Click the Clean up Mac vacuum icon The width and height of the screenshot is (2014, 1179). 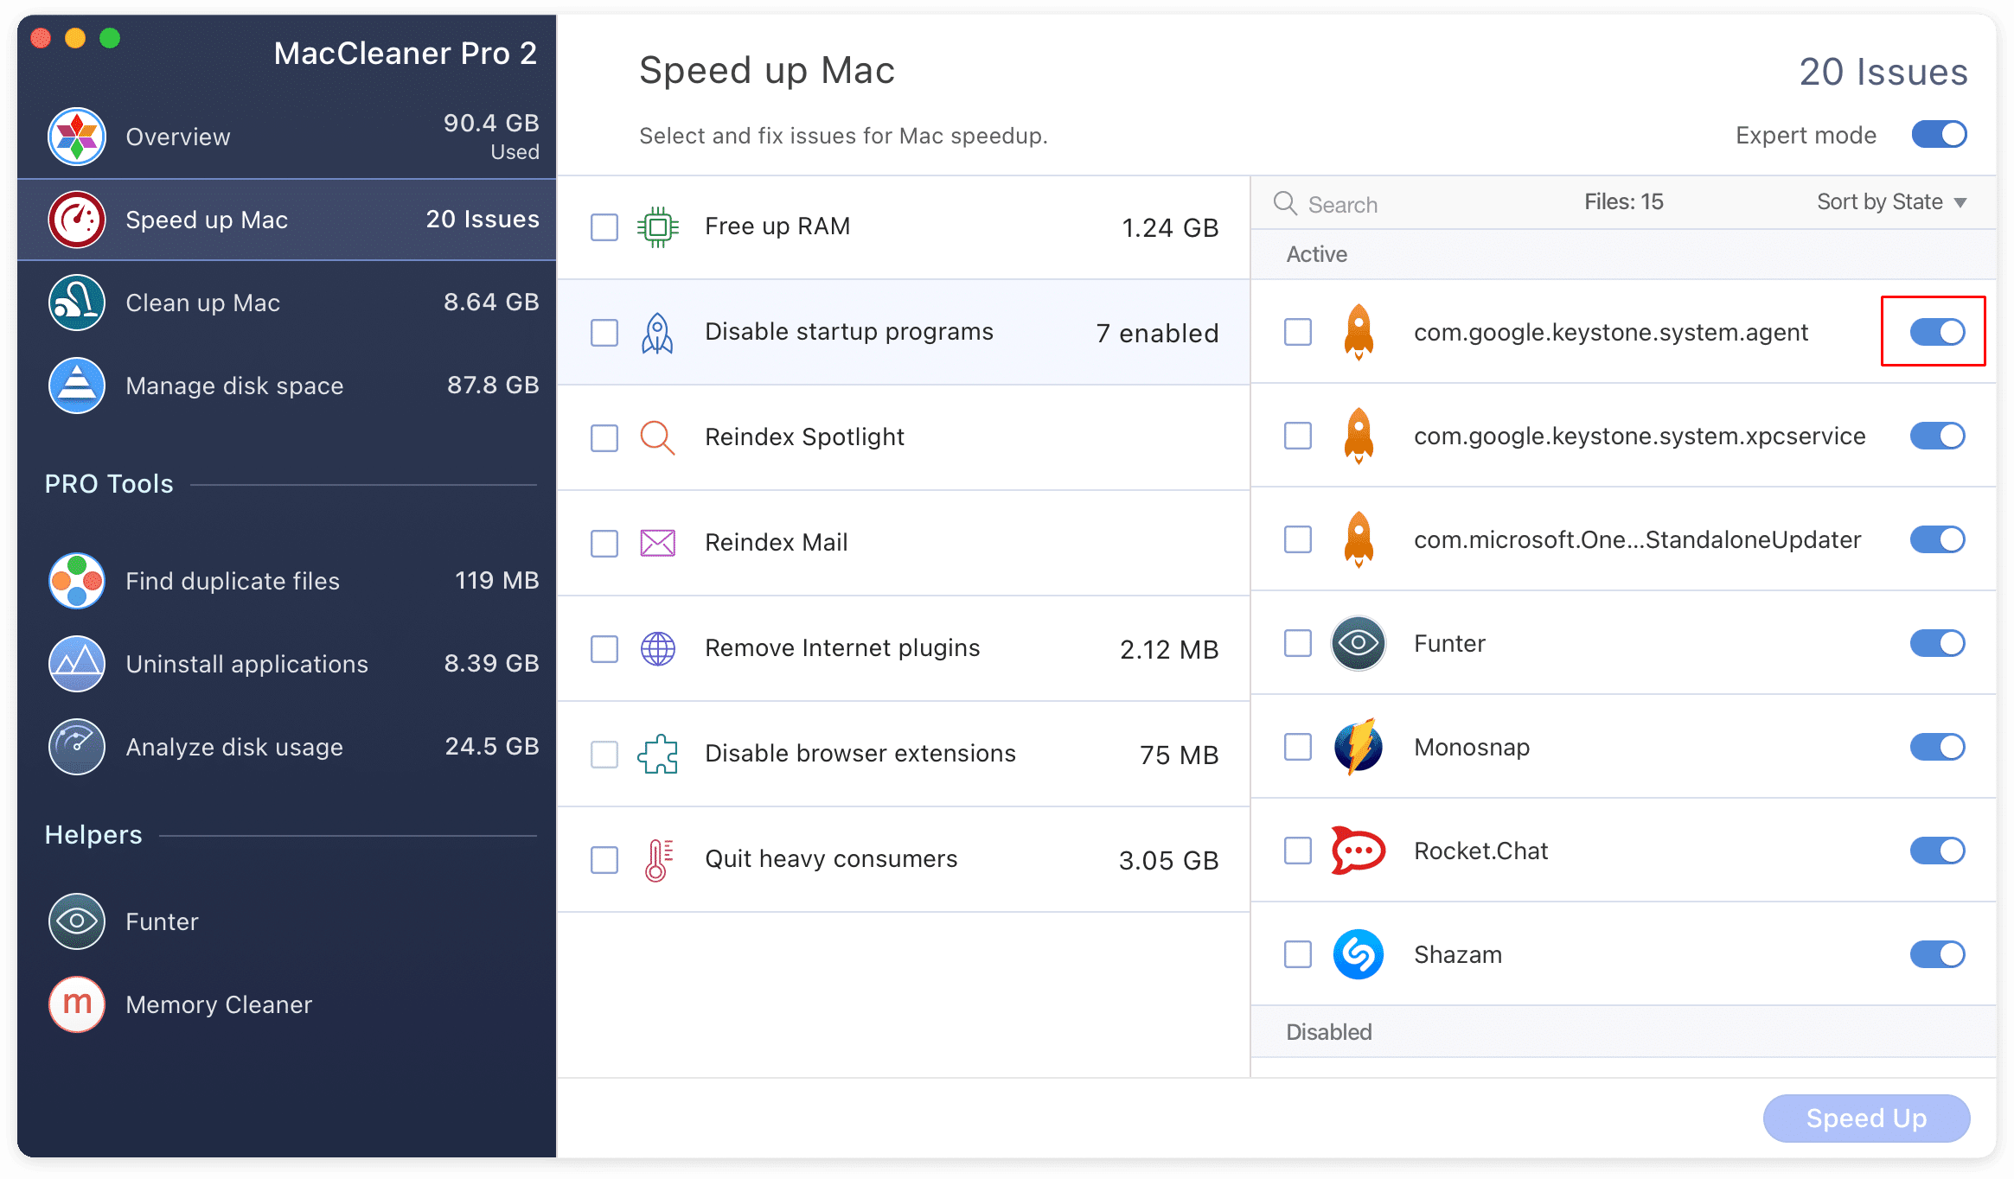point(77,303)
